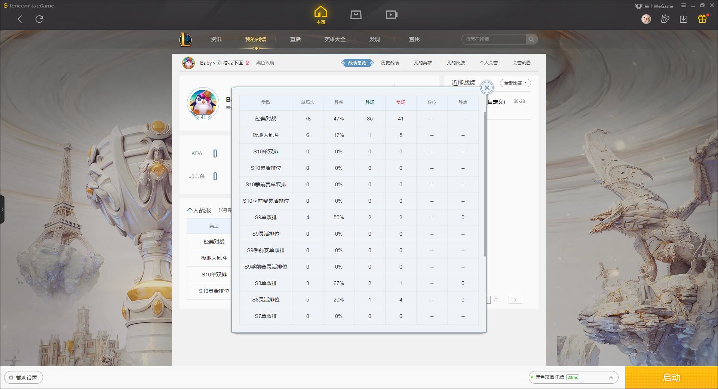Screen dimensions: 718x389
Task: Open the user avatar in title bar
Action: 646,19
